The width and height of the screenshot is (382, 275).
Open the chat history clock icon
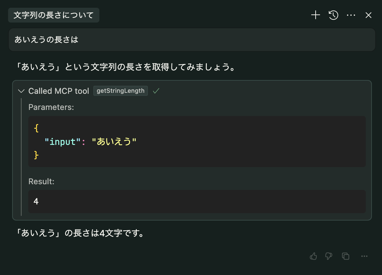[333, 15]
